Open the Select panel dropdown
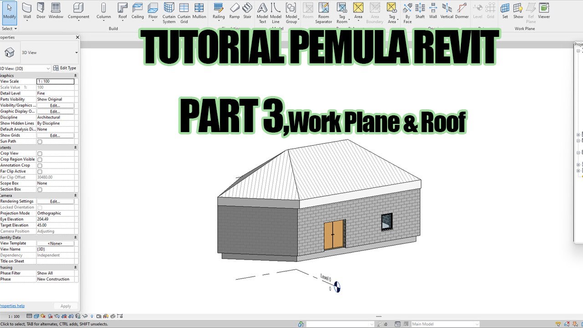Viewport: 583px width, 328px height. click(x=9, y=29)
